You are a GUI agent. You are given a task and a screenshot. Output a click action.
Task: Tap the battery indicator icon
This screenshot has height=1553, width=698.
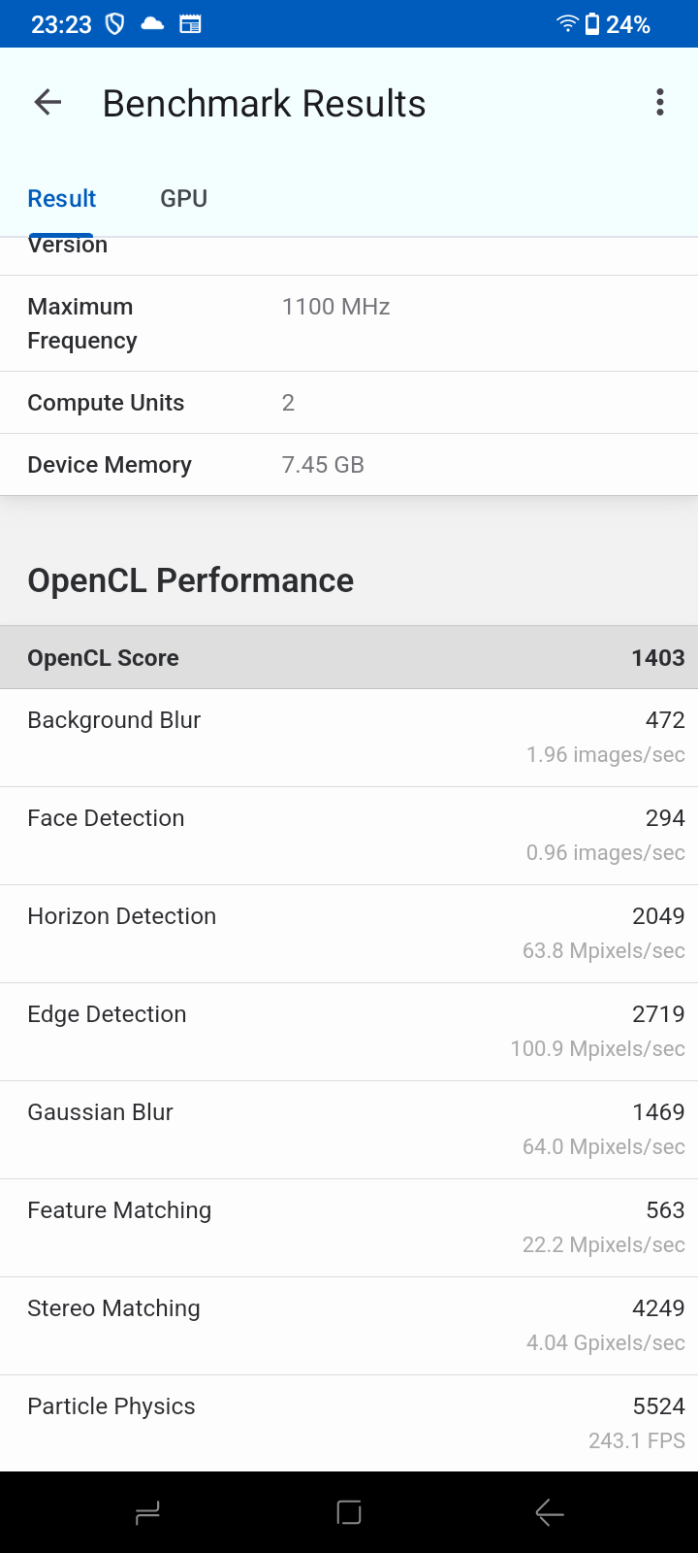(591, 23)
